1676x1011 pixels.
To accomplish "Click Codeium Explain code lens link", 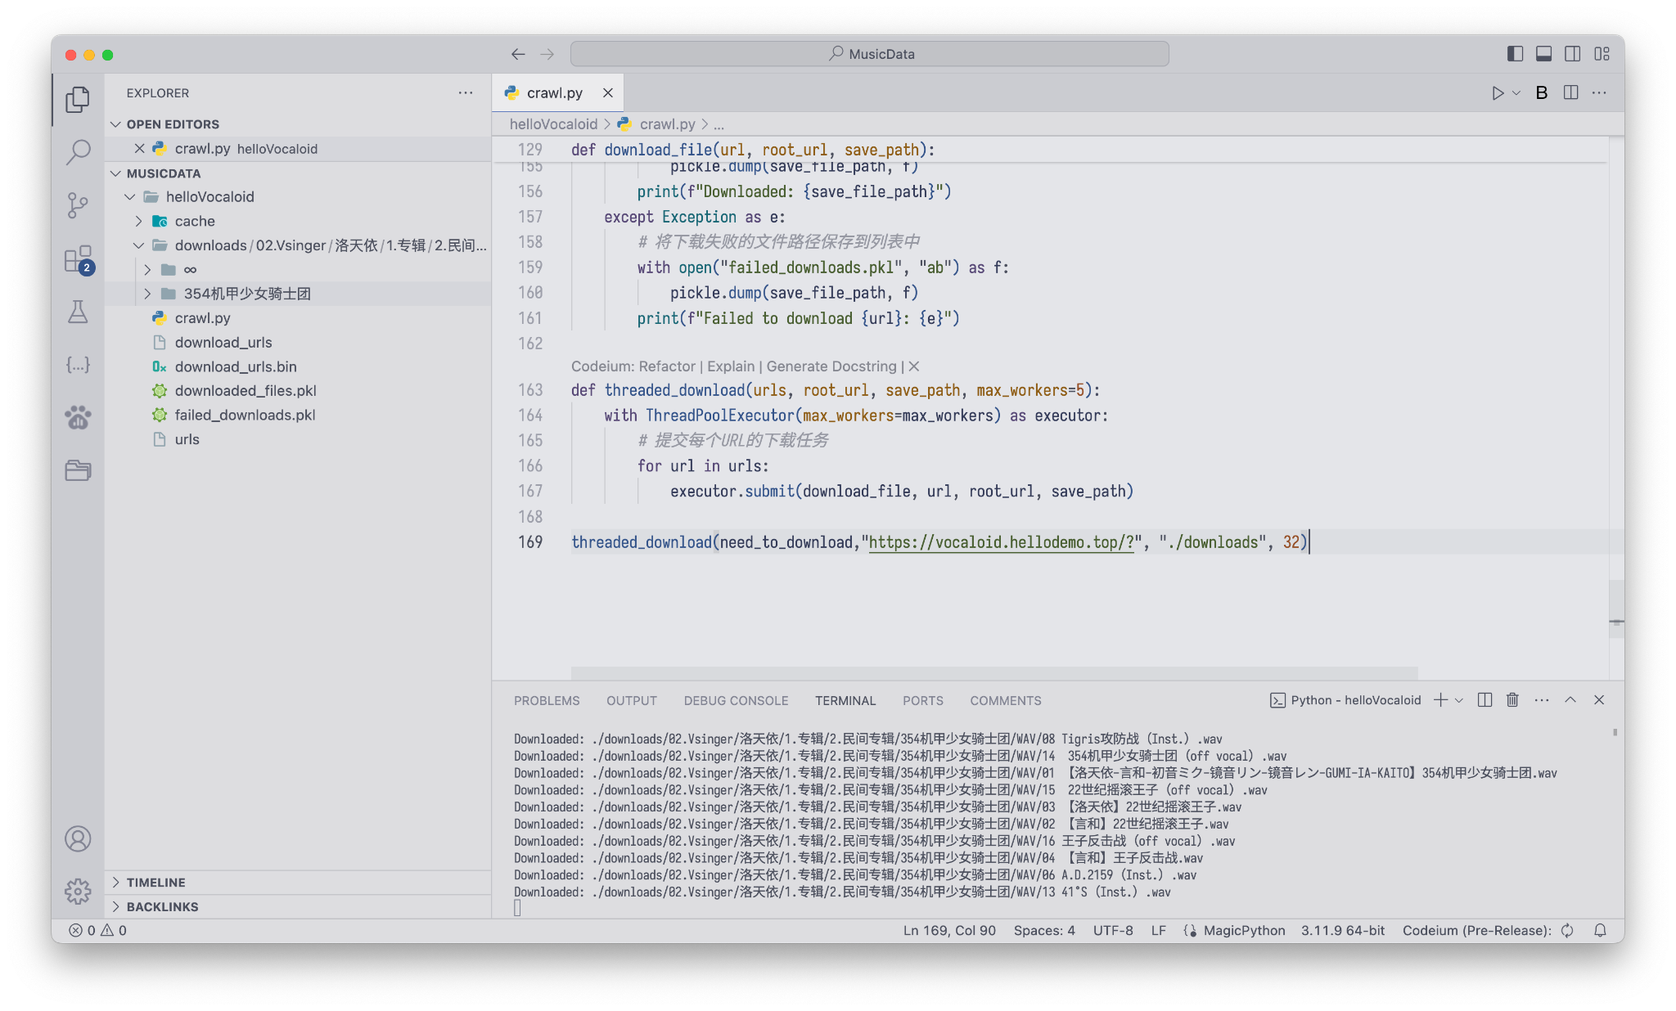I will pos(731,366).
